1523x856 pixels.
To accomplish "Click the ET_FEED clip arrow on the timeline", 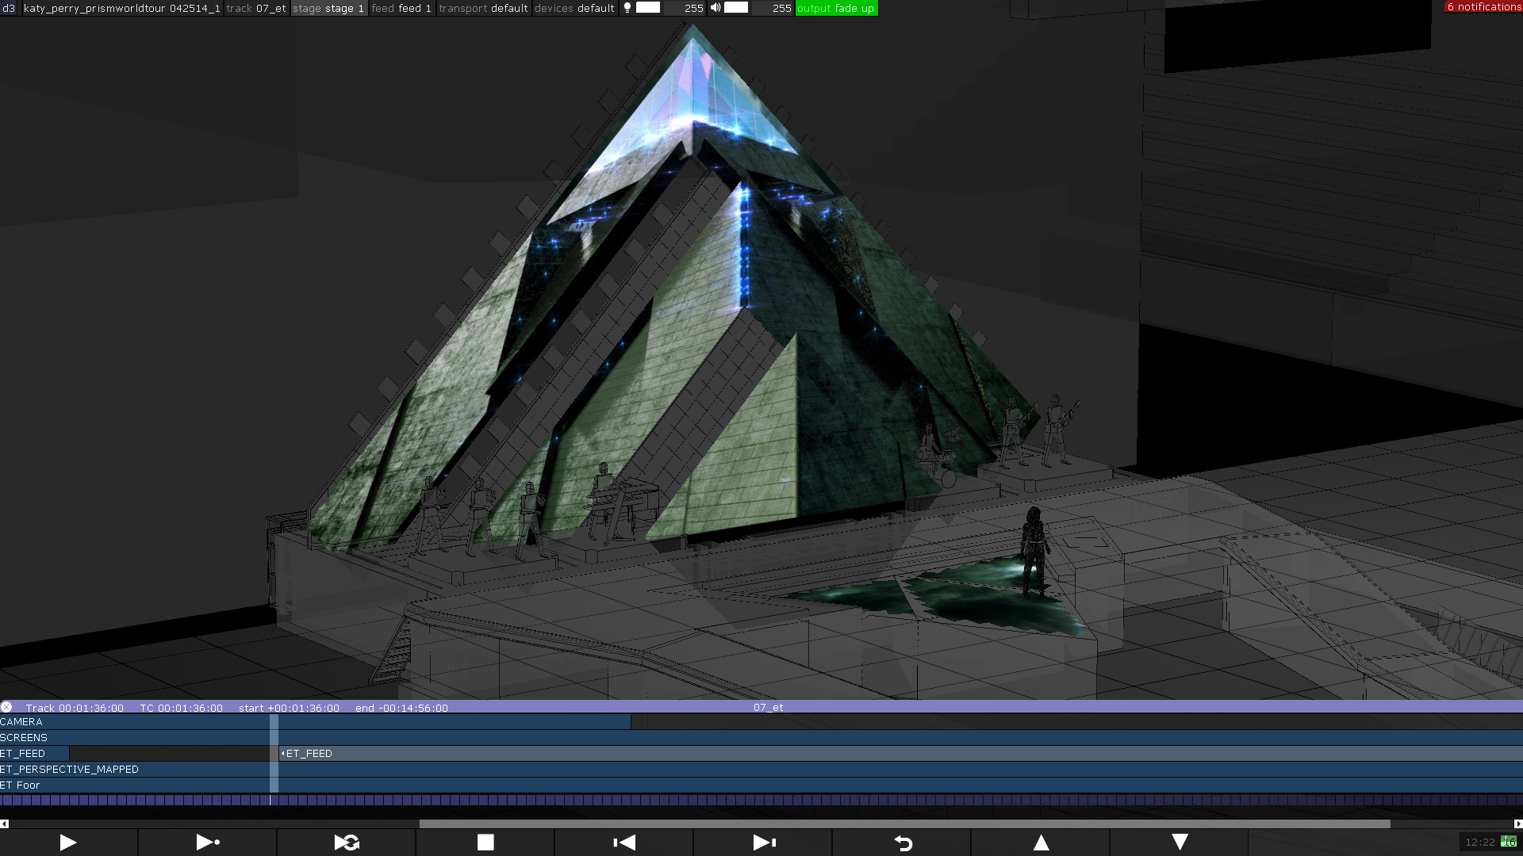I will pyautogui.click(x=282, y=754).
